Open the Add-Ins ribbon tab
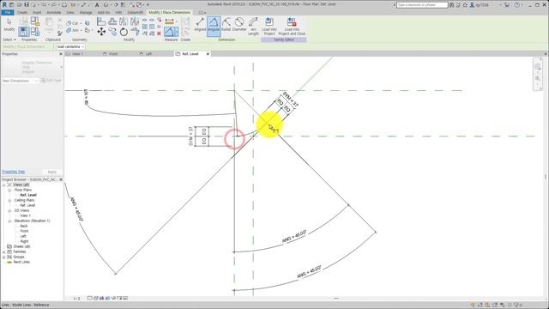This screenshot has height=309, width=549. pyautogui.click(x=103, y=12)
